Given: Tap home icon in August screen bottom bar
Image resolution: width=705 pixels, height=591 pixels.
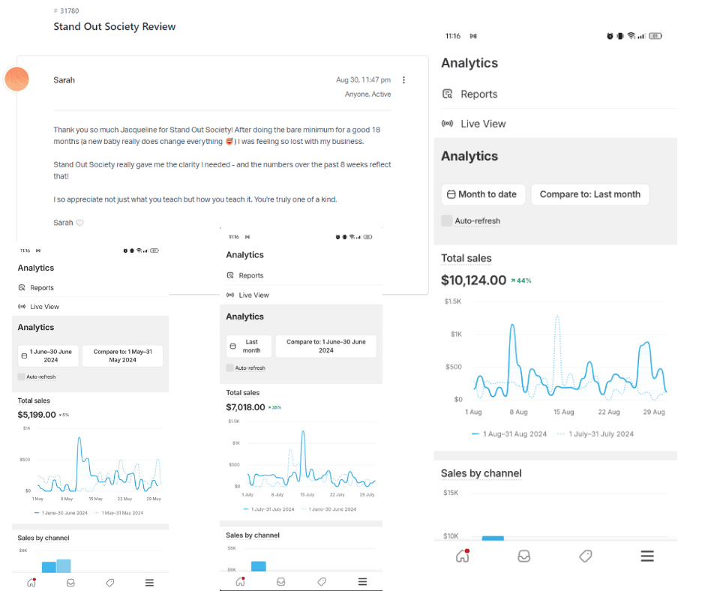Looking at the screenshot, I should 463,556.
